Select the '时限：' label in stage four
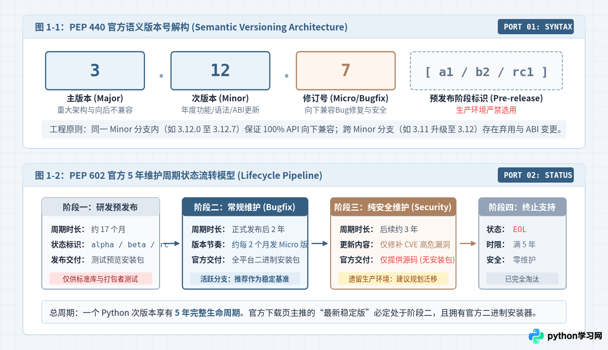Image resolution: width=608 pixels, height=350 pixels. click(496, 244)
